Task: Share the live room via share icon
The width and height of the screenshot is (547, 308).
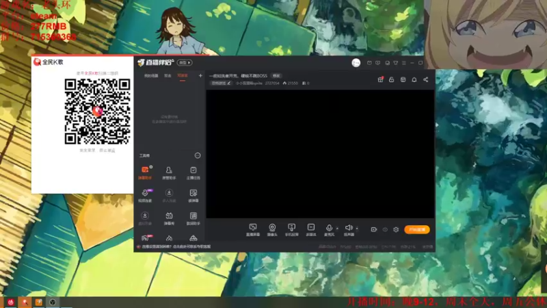Action: pyautogui.click(x=425, y=79)
